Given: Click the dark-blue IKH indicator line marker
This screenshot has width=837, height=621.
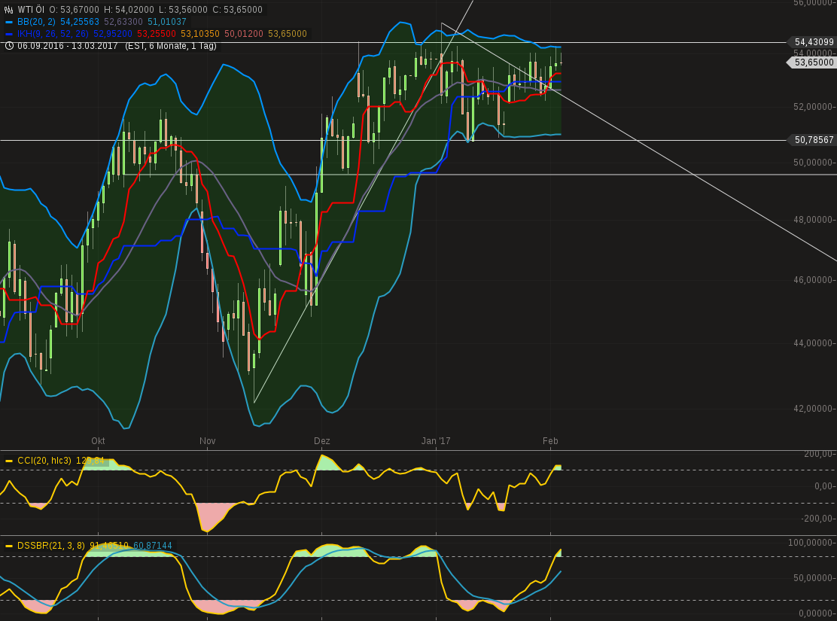Looking at the screenshot, I should (x=9, y=34).
